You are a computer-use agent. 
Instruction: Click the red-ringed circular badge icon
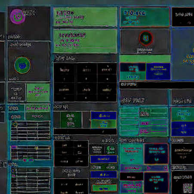click(146, 38)
